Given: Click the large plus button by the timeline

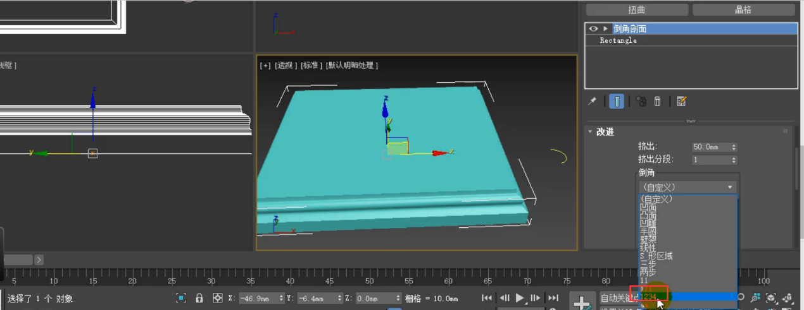Looking at the screenshot, I should [x=581, y=302].
